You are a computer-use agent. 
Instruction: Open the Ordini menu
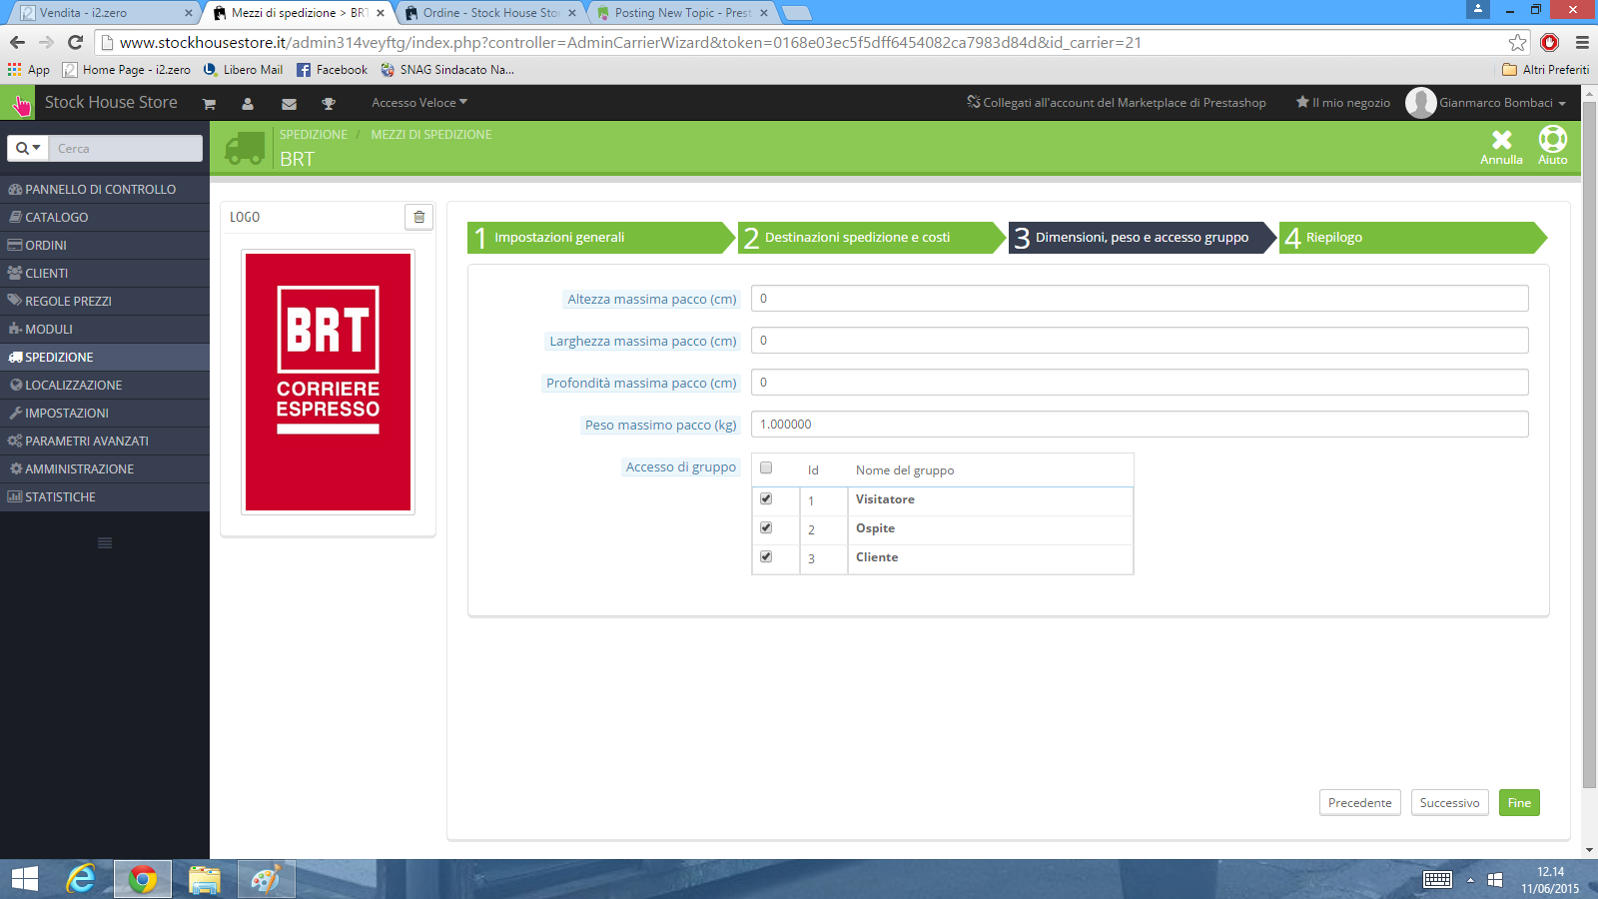(105, 245)
